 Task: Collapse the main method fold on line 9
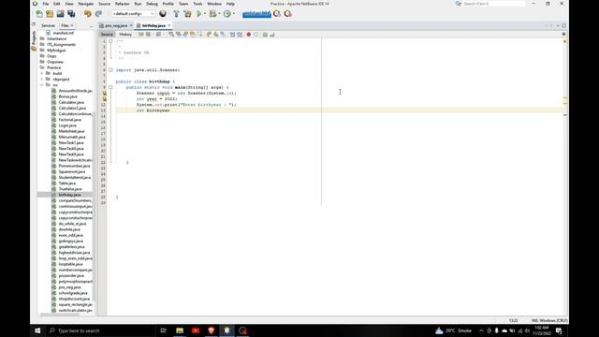pyautogui.click(x=110, y=87)
